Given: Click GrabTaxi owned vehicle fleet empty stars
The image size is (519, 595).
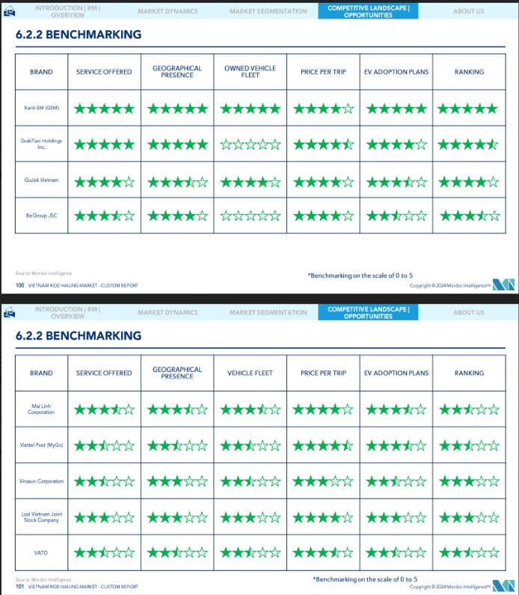Looking at the screenshot, I should tap(251, 144).
